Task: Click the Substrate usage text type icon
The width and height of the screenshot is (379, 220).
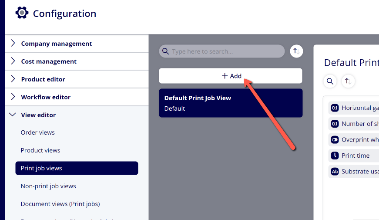Action: click(x=335, y=172)
